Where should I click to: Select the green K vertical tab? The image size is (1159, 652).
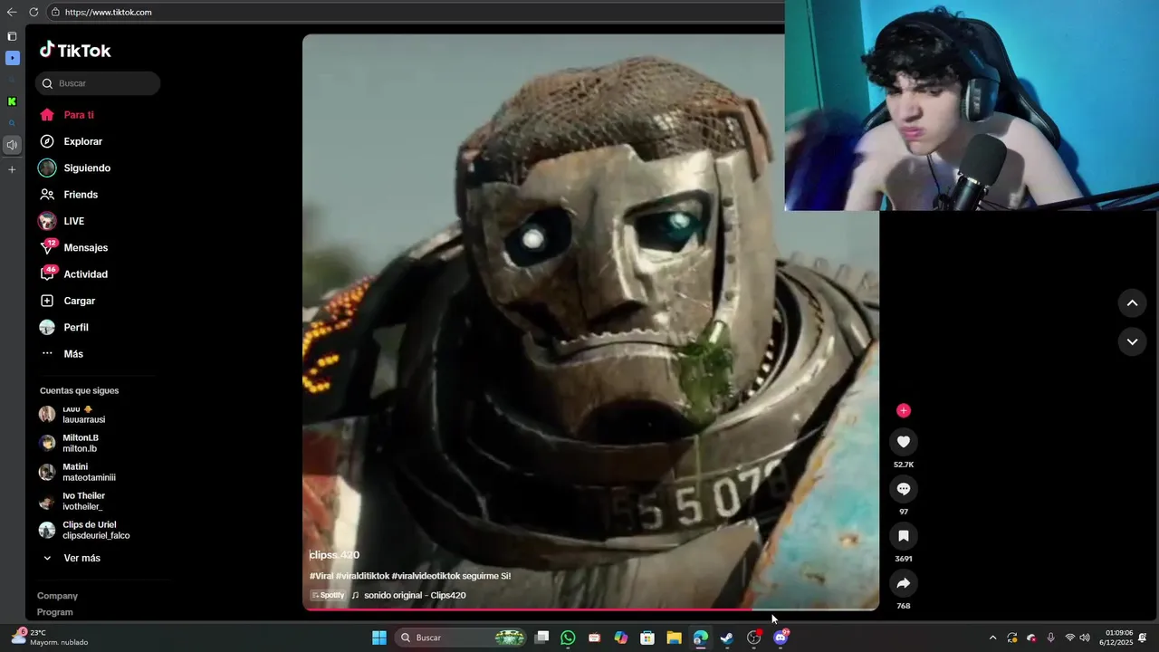[x=12, y=101]
